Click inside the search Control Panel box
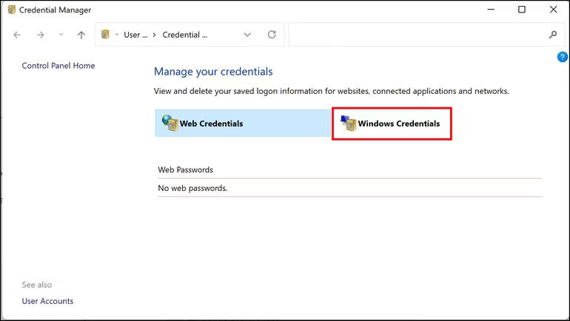 [x=415, y=35]
